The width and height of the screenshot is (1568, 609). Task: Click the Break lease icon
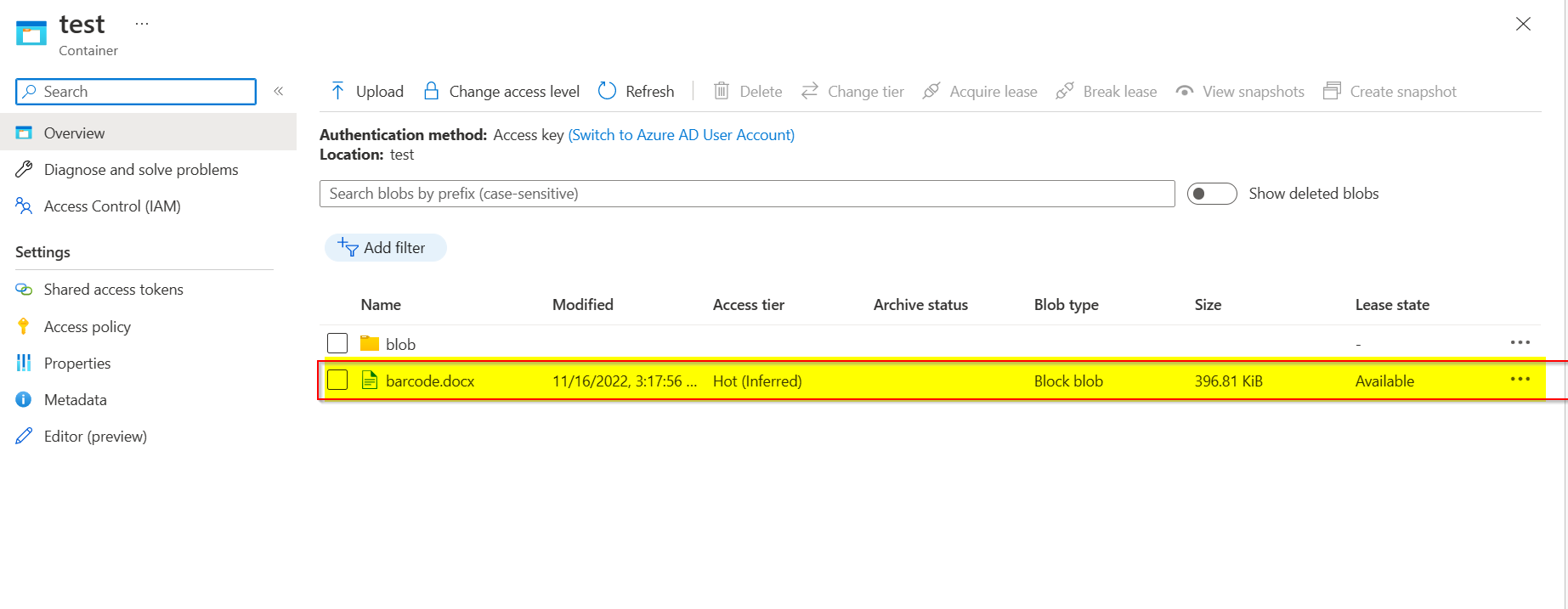(x=1065, y=90)
